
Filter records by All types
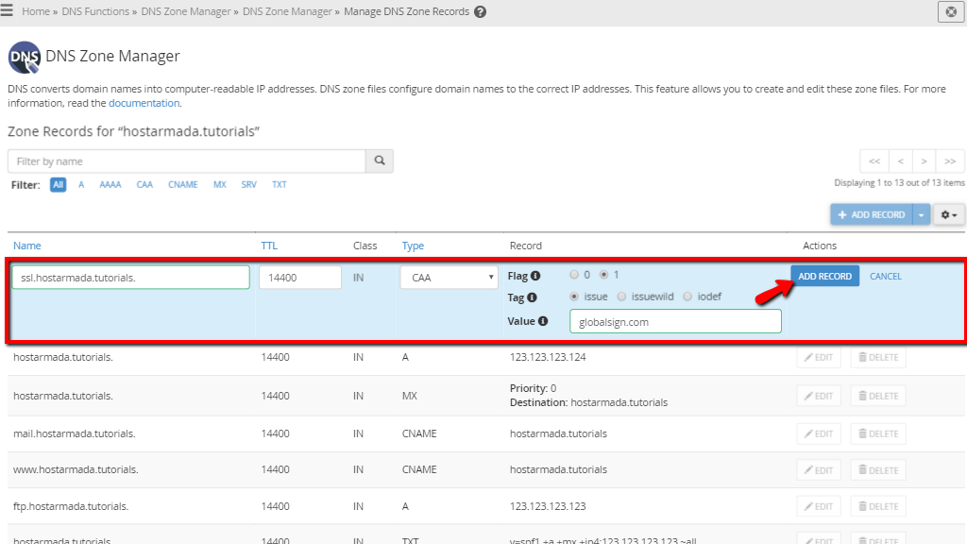click(x=58, y=184)
